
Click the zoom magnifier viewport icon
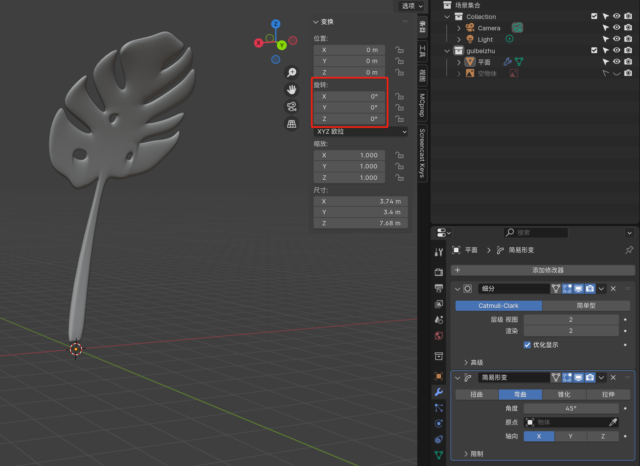click(x=292, y=72)
